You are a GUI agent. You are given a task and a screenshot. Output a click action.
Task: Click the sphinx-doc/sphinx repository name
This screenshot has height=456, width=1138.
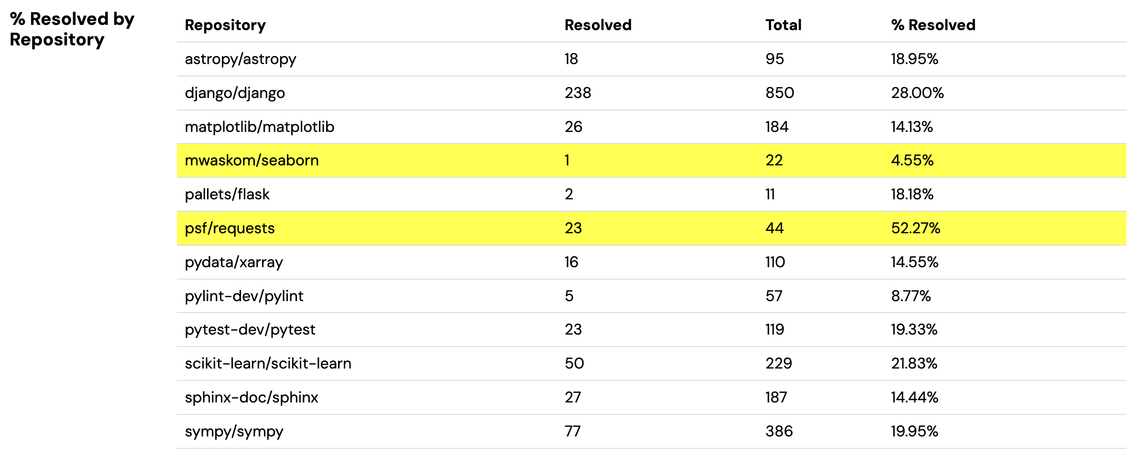click(252, 397)
